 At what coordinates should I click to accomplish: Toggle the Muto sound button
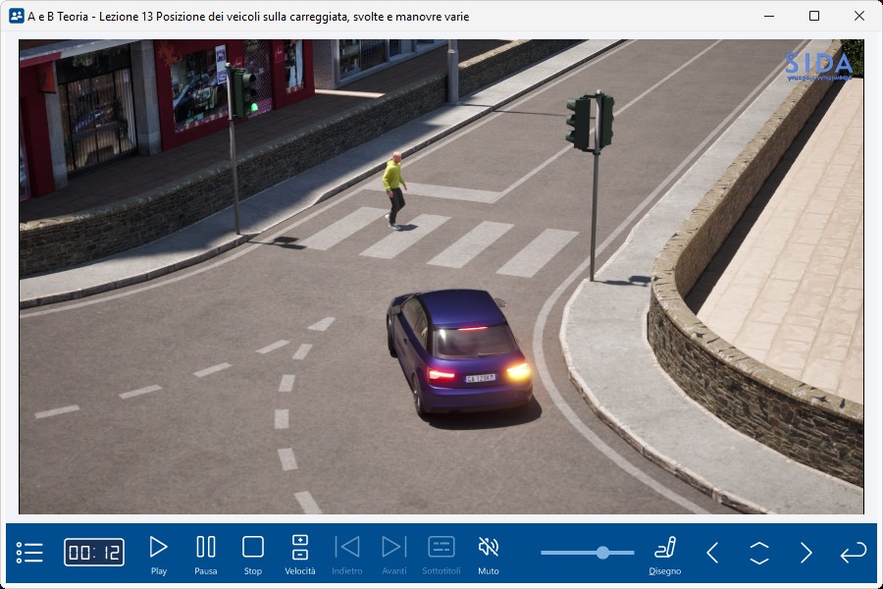[489, 554]
